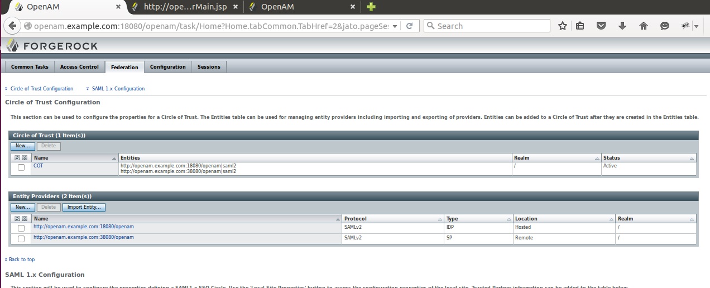Select the Federation tab
The height and width of the screenshot is (288, 710).
click(x=124, y=67)
